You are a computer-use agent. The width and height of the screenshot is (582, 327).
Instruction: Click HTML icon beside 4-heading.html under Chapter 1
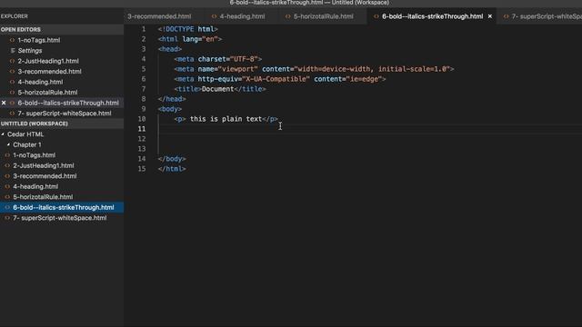pos(7,186)
